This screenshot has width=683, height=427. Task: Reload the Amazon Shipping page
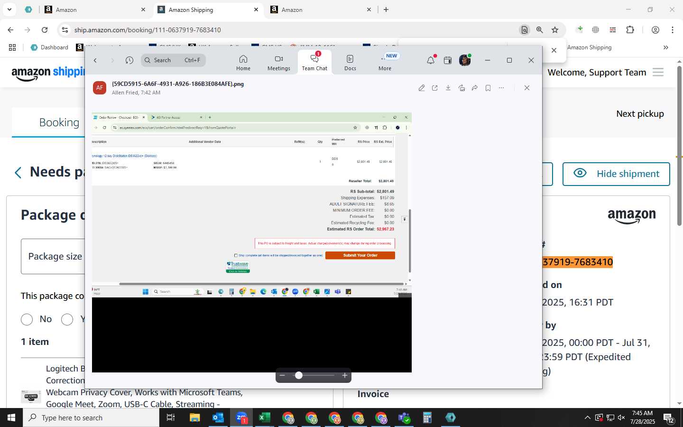click(x=45, y=30)
